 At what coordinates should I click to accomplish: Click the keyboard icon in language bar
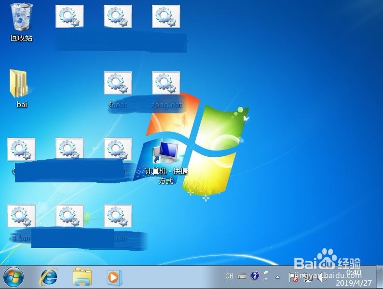pyautogui.click(x=242, y=276)
